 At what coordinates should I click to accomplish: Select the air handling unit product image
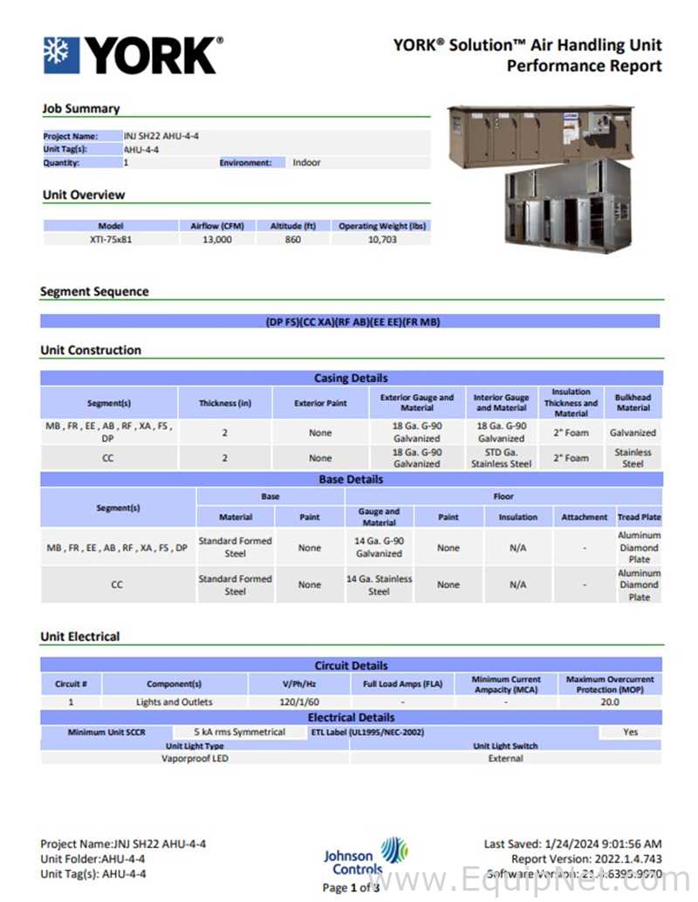tap(541, 178)
